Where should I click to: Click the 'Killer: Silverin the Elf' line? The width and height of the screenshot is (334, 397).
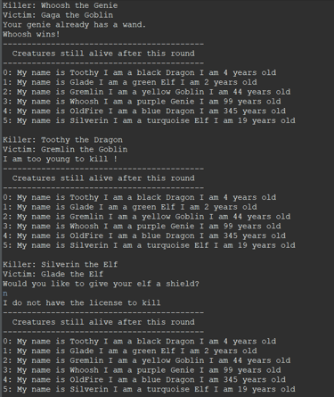[61, 264]
